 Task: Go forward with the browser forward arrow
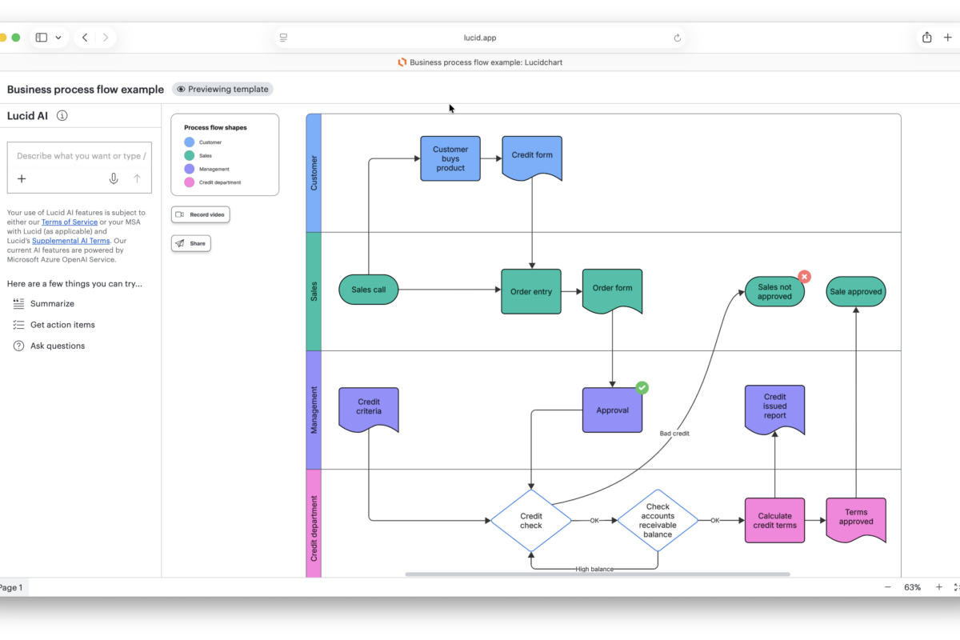[106, 38]
